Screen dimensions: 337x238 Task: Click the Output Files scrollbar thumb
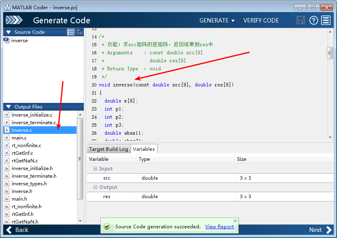coord(80,159)
